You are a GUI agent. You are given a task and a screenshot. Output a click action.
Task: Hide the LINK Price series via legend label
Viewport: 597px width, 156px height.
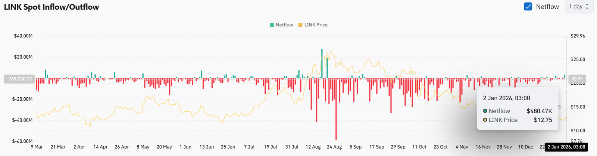[316, 25]
